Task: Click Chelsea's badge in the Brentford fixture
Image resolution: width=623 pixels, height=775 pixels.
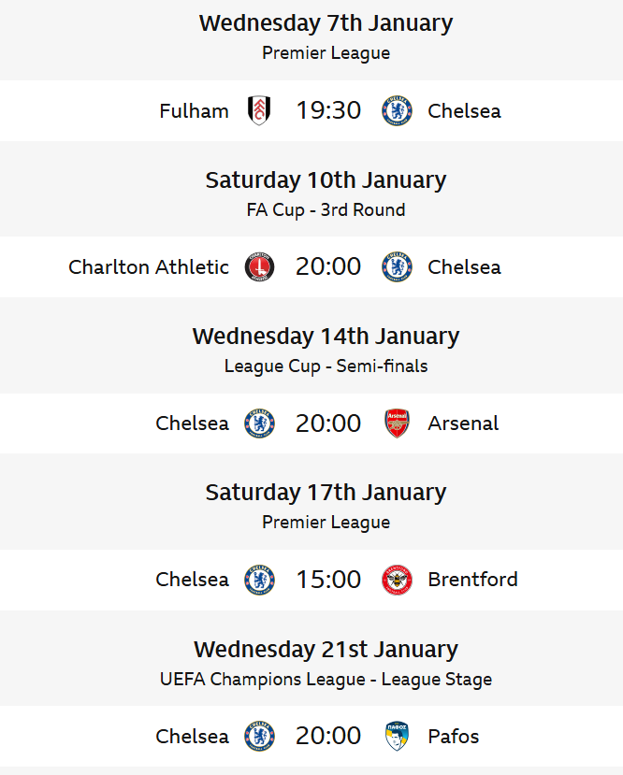Action: pyautogui.click(x=259, y=580)
